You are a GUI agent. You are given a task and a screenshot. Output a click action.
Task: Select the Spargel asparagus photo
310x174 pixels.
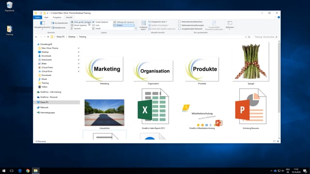(251, 62)
